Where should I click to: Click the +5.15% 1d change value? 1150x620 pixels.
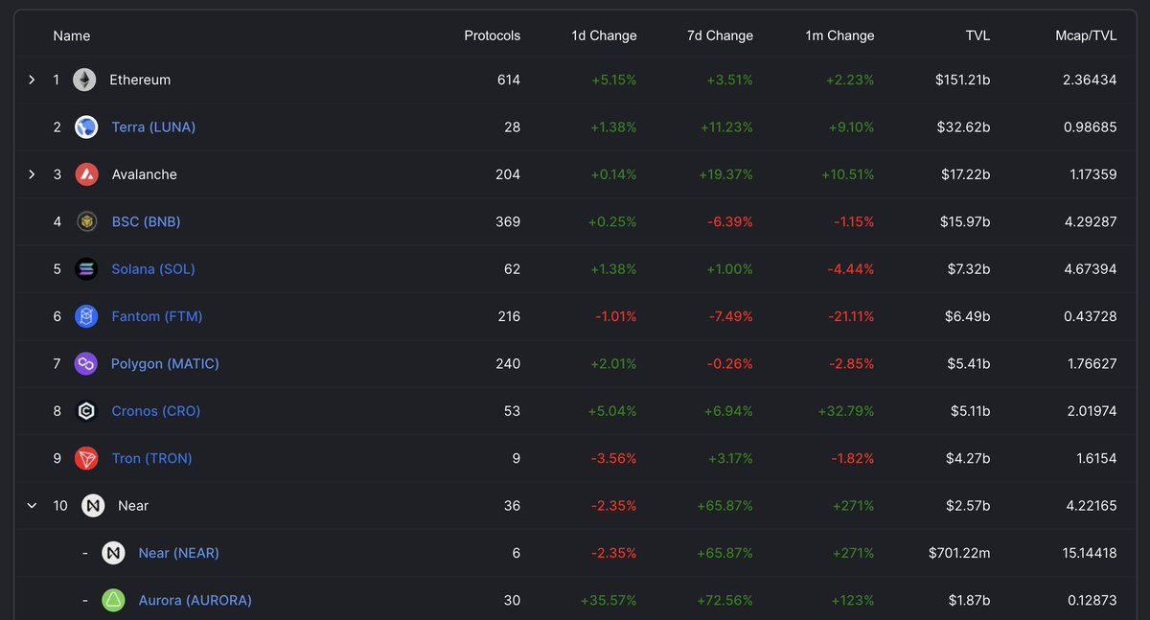click(614, 80)
